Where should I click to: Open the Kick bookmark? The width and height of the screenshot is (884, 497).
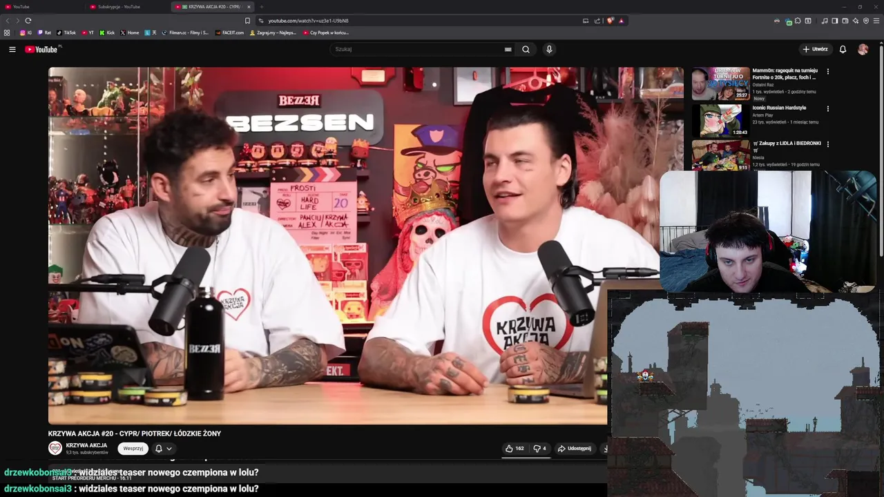(107, 32)
